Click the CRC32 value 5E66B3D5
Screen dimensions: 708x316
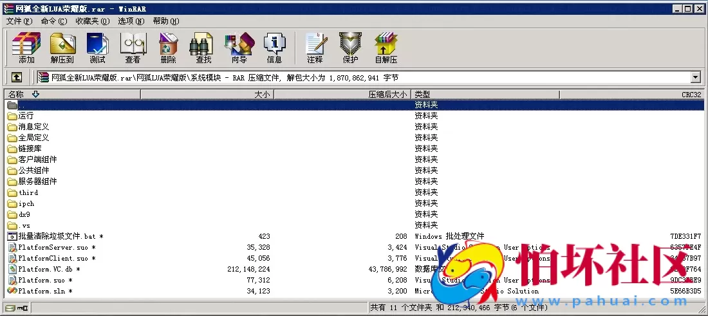[x=686, y=291]
